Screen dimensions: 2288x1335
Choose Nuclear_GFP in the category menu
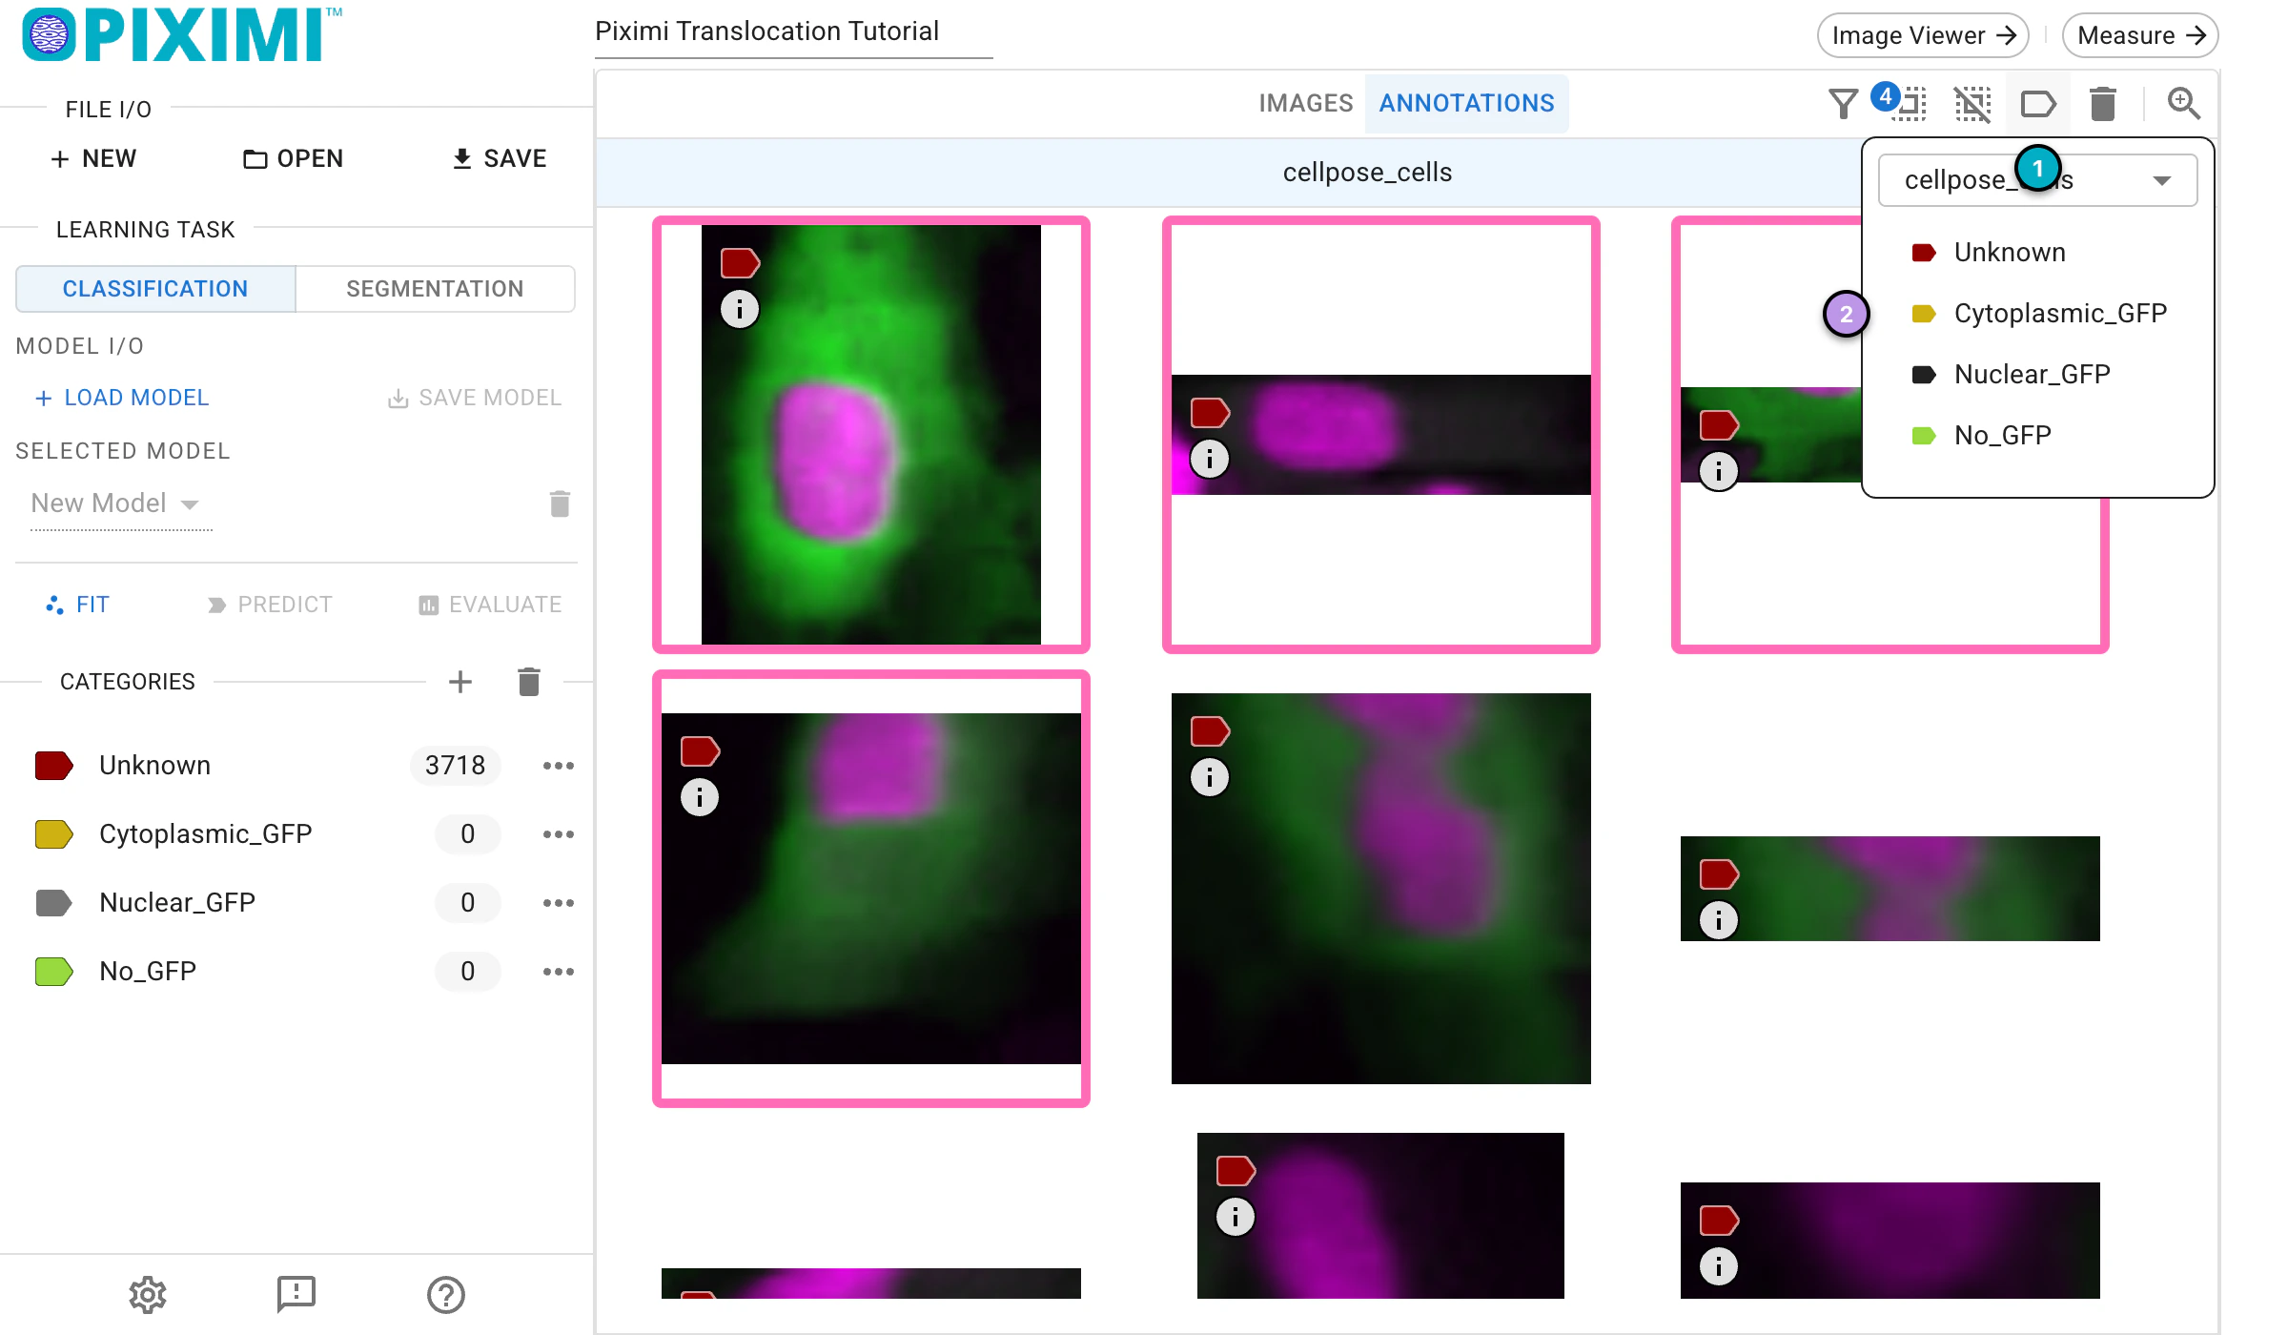[2037, 375]
